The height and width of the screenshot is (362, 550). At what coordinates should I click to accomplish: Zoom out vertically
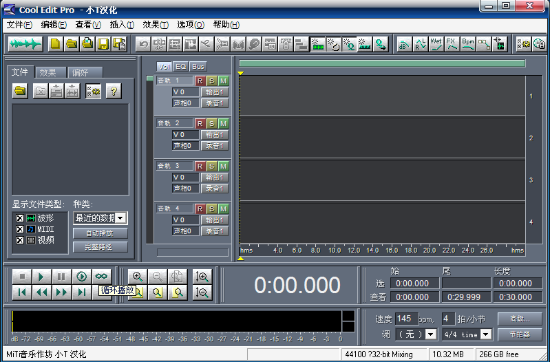(x=202, y=292)
